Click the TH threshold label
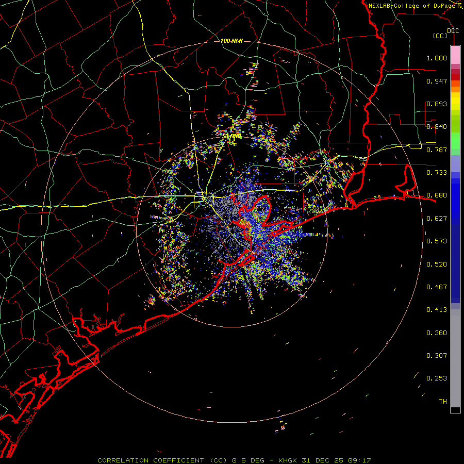464x464 pixels. click(x=443, y=402)
